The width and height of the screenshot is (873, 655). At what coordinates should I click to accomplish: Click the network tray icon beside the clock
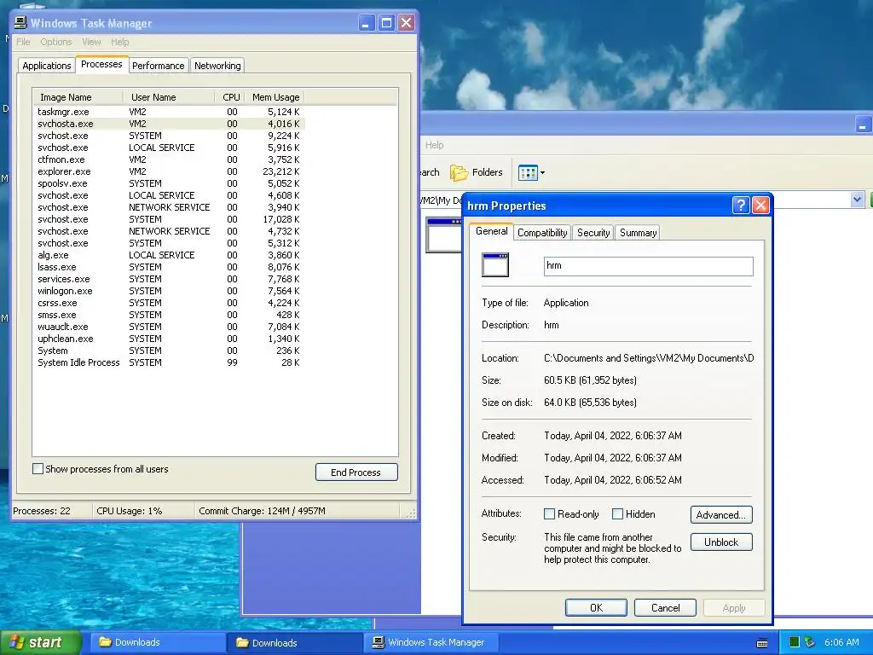810,642
